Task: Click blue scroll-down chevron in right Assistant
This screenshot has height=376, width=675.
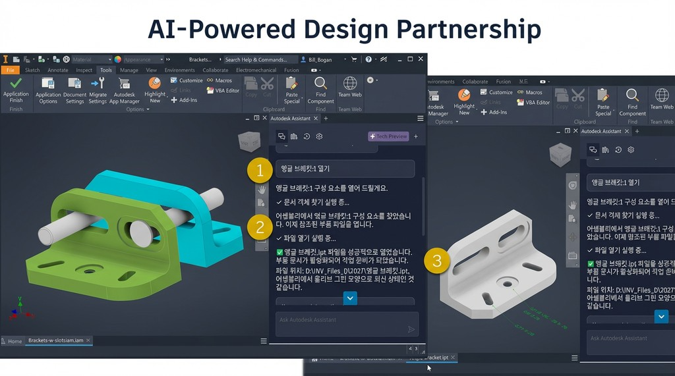Action: click(x=661, y=317)
